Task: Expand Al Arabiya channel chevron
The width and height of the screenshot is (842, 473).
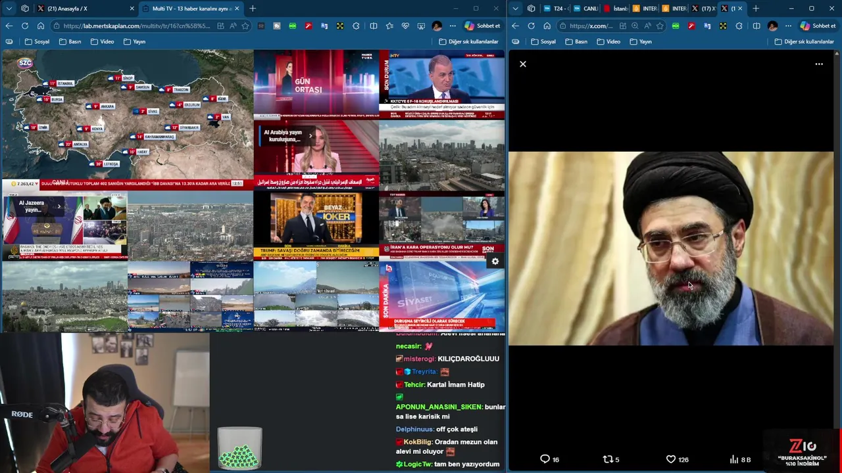Action: 310,136
